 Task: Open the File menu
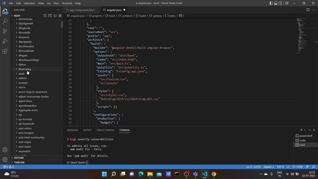click(x=11, y=3)
